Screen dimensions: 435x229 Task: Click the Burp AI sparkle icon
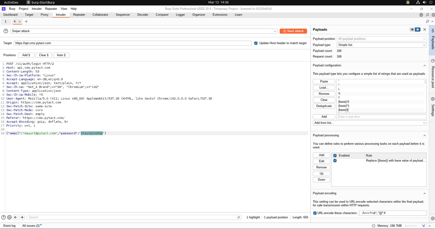tap(424, 226)
